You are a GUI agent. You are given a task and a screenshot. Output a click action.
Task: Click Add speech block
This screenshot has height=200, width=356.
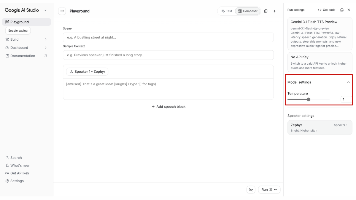pos(168,107)
